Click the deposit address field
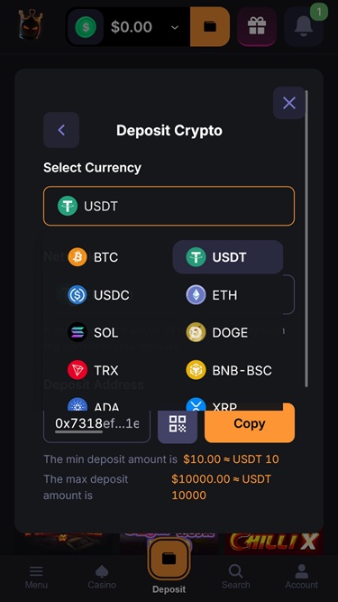The width and height of the screenshot is (338, 602). tap(97, 424)
